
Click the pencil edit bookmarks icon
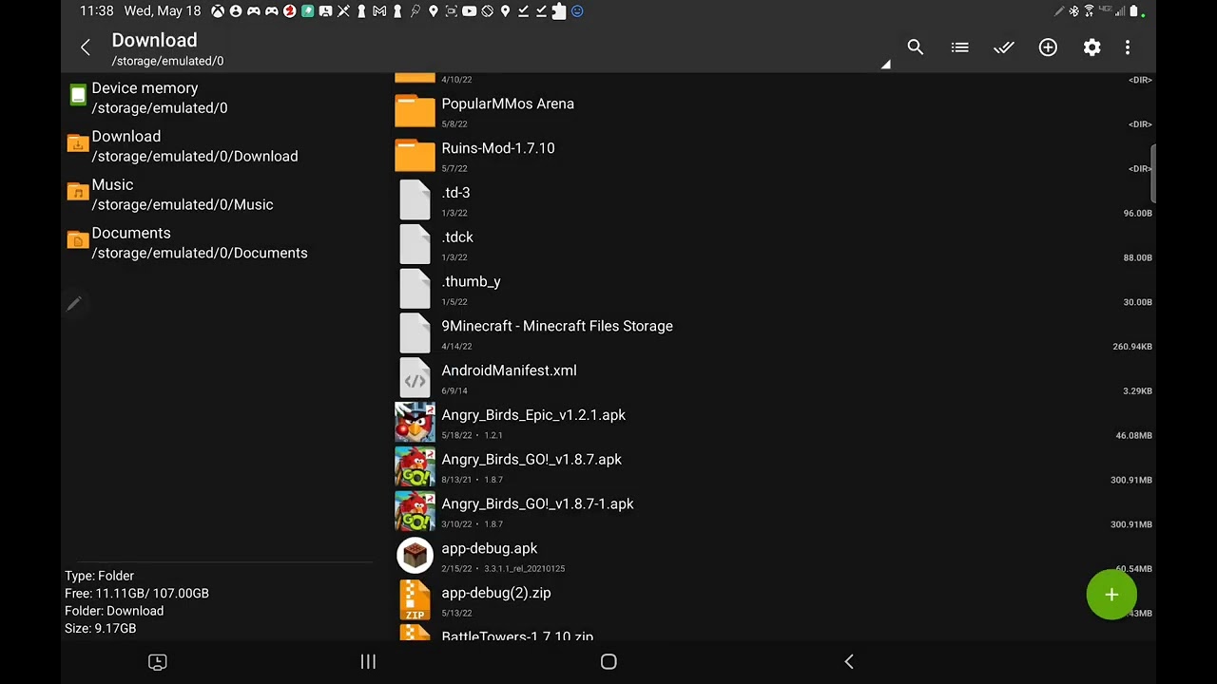74,304
